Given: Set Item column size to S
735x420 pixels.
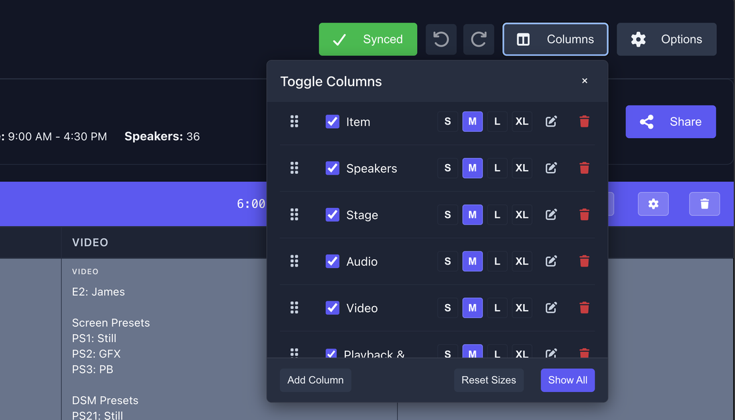Looking at the screenshot, I should click(x=448, y=121).
